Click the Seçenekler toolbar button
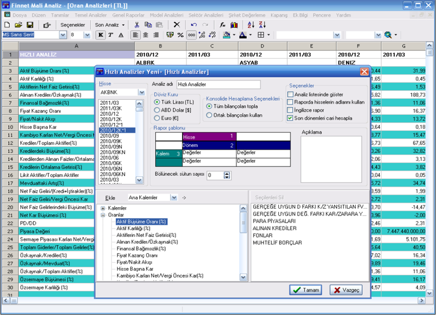 pyautogui.click(x=73, y=25)
